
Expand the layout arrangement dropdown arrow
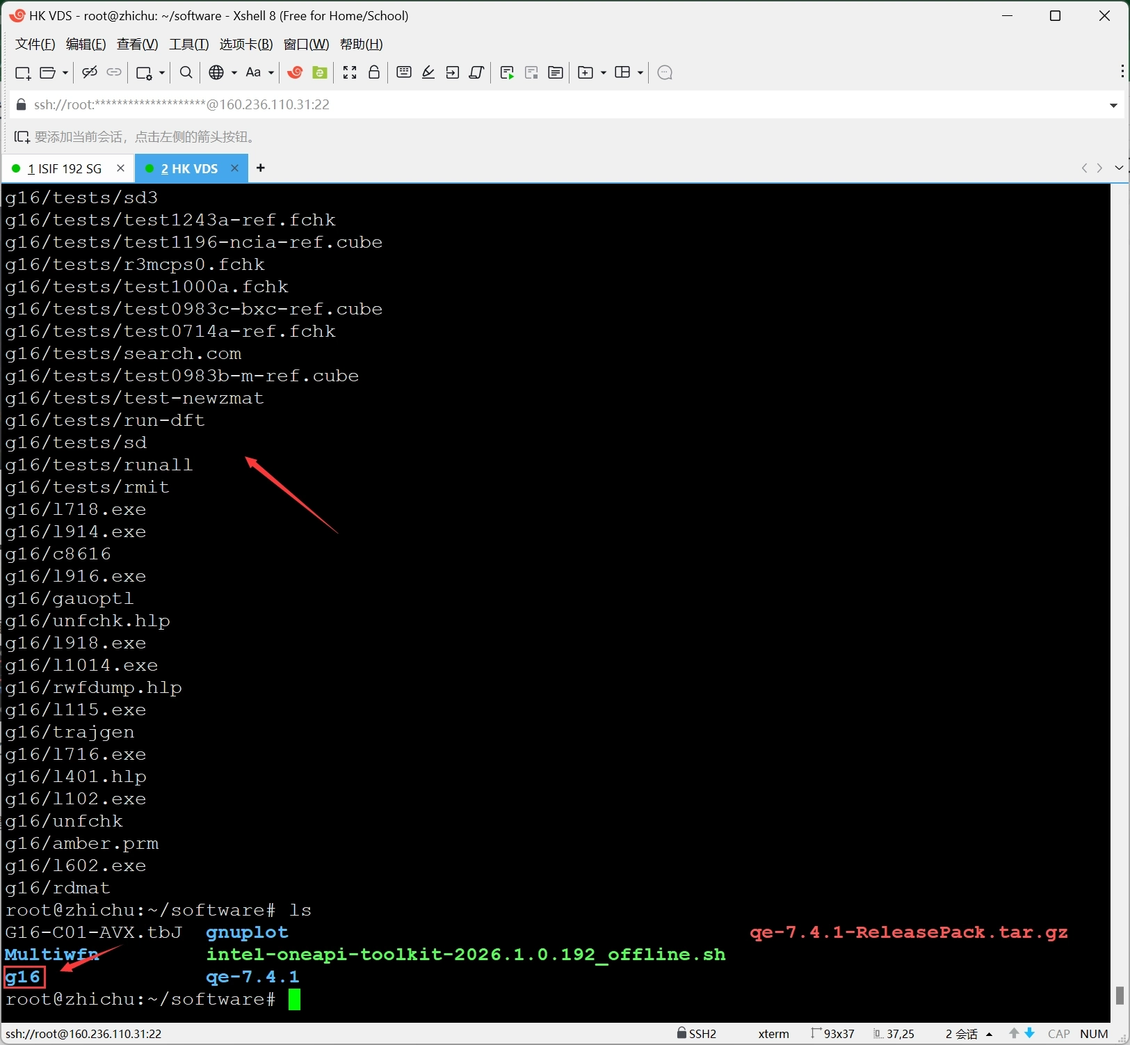(640, 72)
